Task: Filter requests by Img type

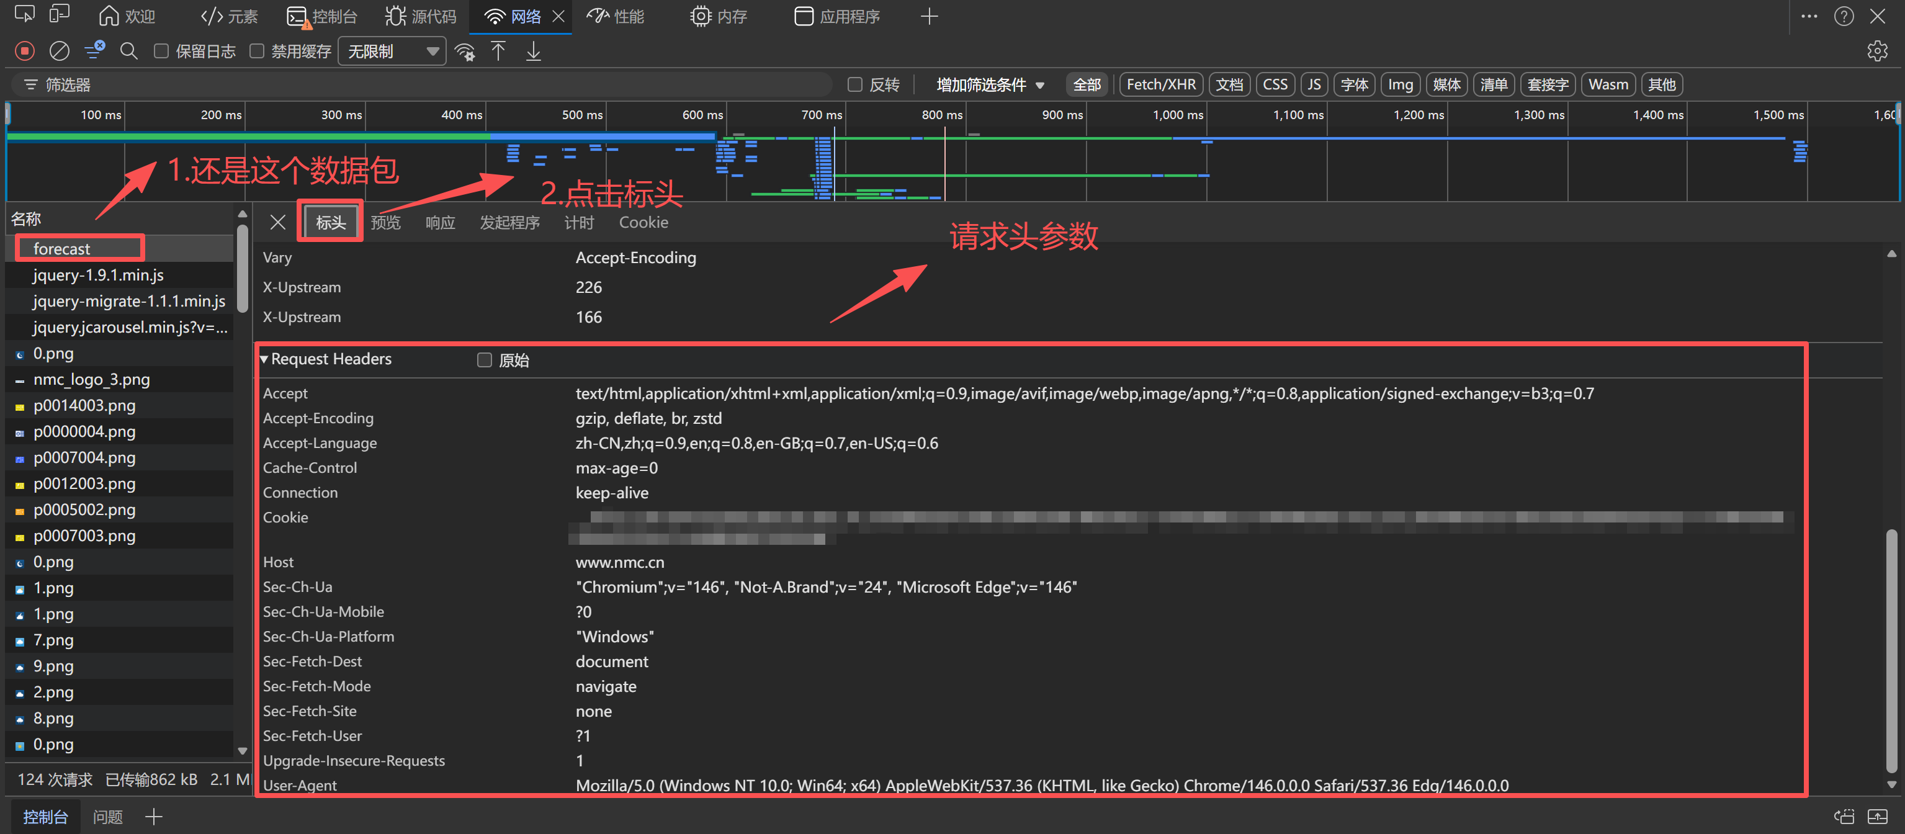Action: click(x=1399, y=85)
